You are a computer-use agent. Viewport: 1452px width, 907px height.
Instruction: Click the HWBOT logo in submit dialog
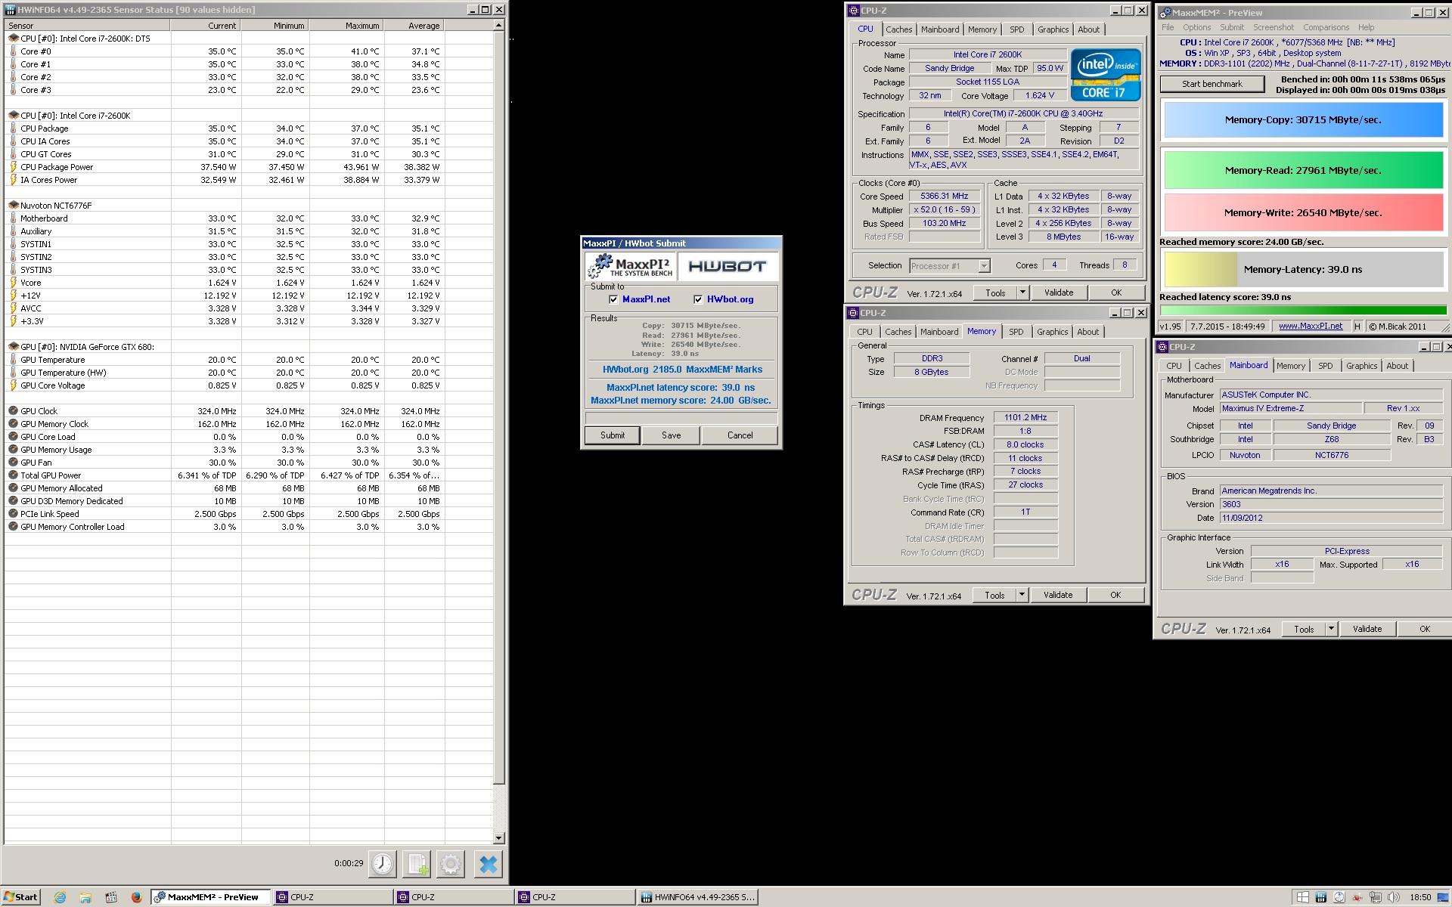click(x=727, y=266)
